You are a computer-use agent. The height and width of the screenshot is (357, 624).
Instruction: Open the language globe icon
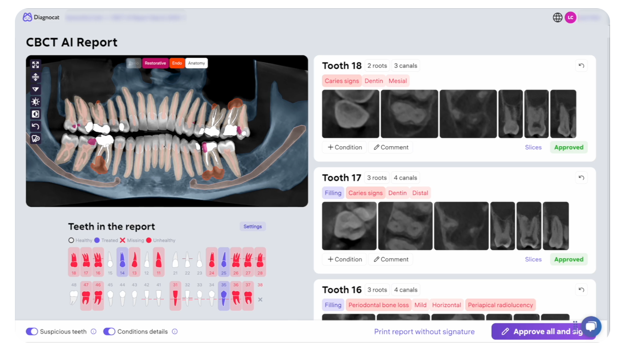(x=558, y=18)
